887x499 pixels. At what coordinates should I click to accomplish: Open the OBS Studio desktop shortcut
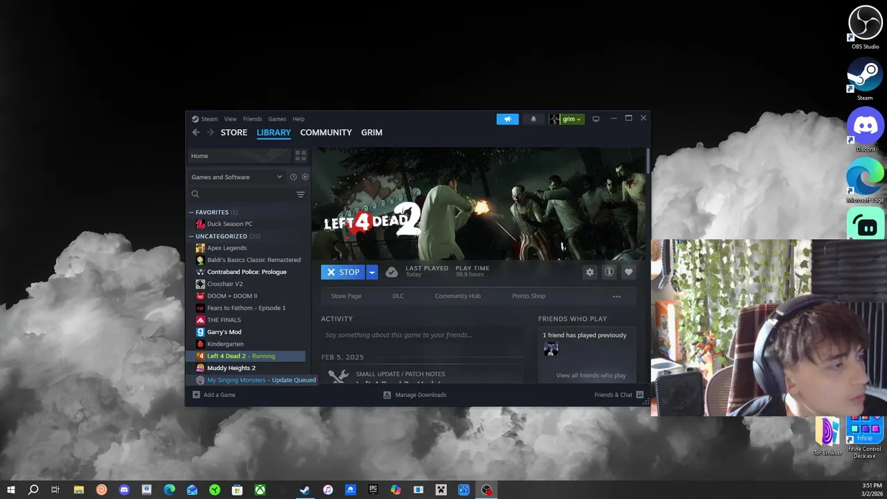coord(865,28)
